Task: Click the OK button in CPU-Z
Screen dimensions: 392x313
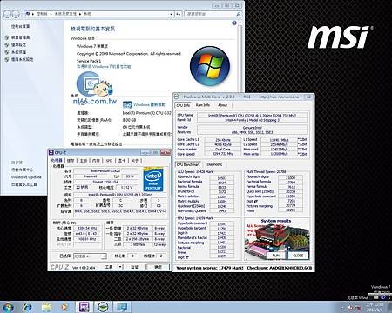Action: [158, 267]
